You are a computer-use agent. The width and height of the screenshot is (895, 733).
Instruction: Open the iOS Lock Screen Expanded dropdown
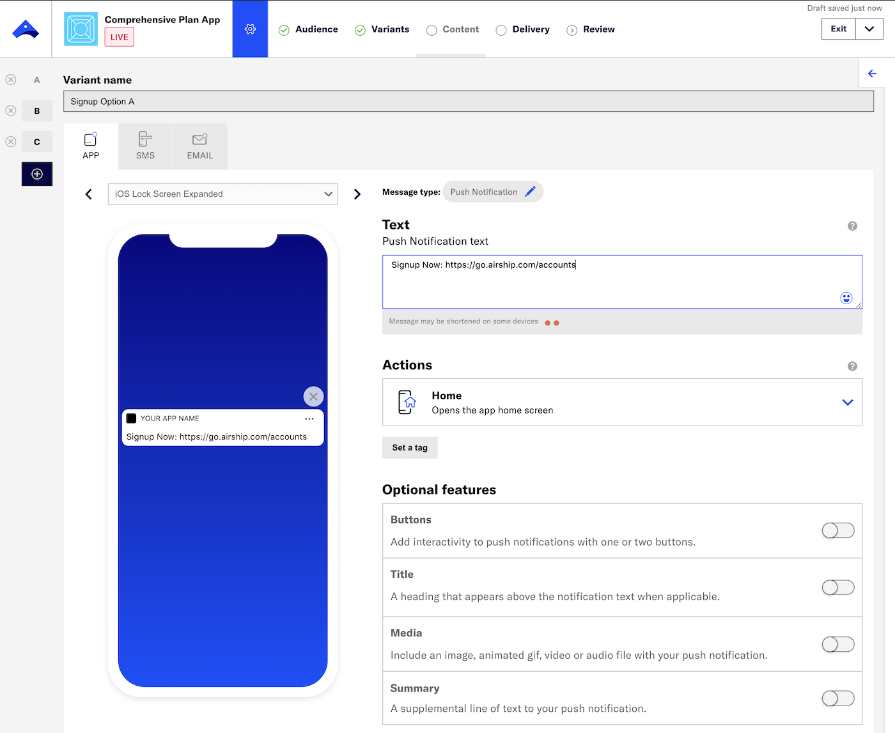[x=222, y=194]
